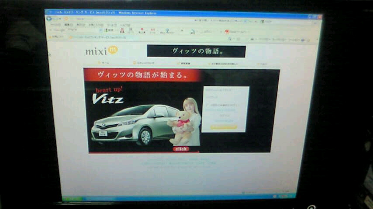Open the File (ファイル) menu

click(x=55, y=24)
